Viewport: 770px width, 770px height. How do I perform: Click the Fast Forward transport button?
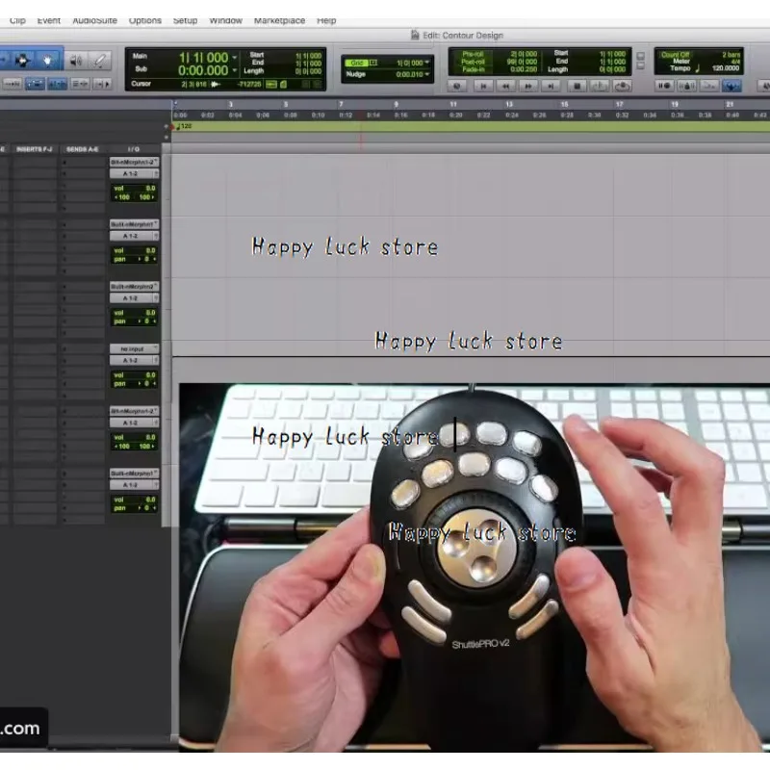coord(527,86)
